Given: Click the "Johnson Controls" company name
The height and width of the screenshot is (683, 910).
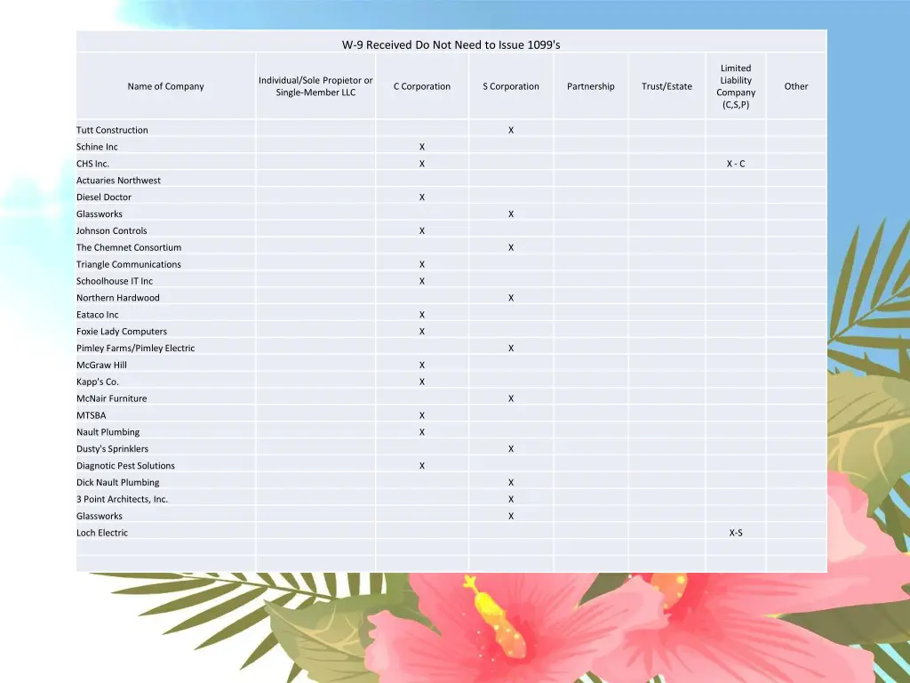Looking at the screenshot, I should pyautogui.click(x=111, y=230).
